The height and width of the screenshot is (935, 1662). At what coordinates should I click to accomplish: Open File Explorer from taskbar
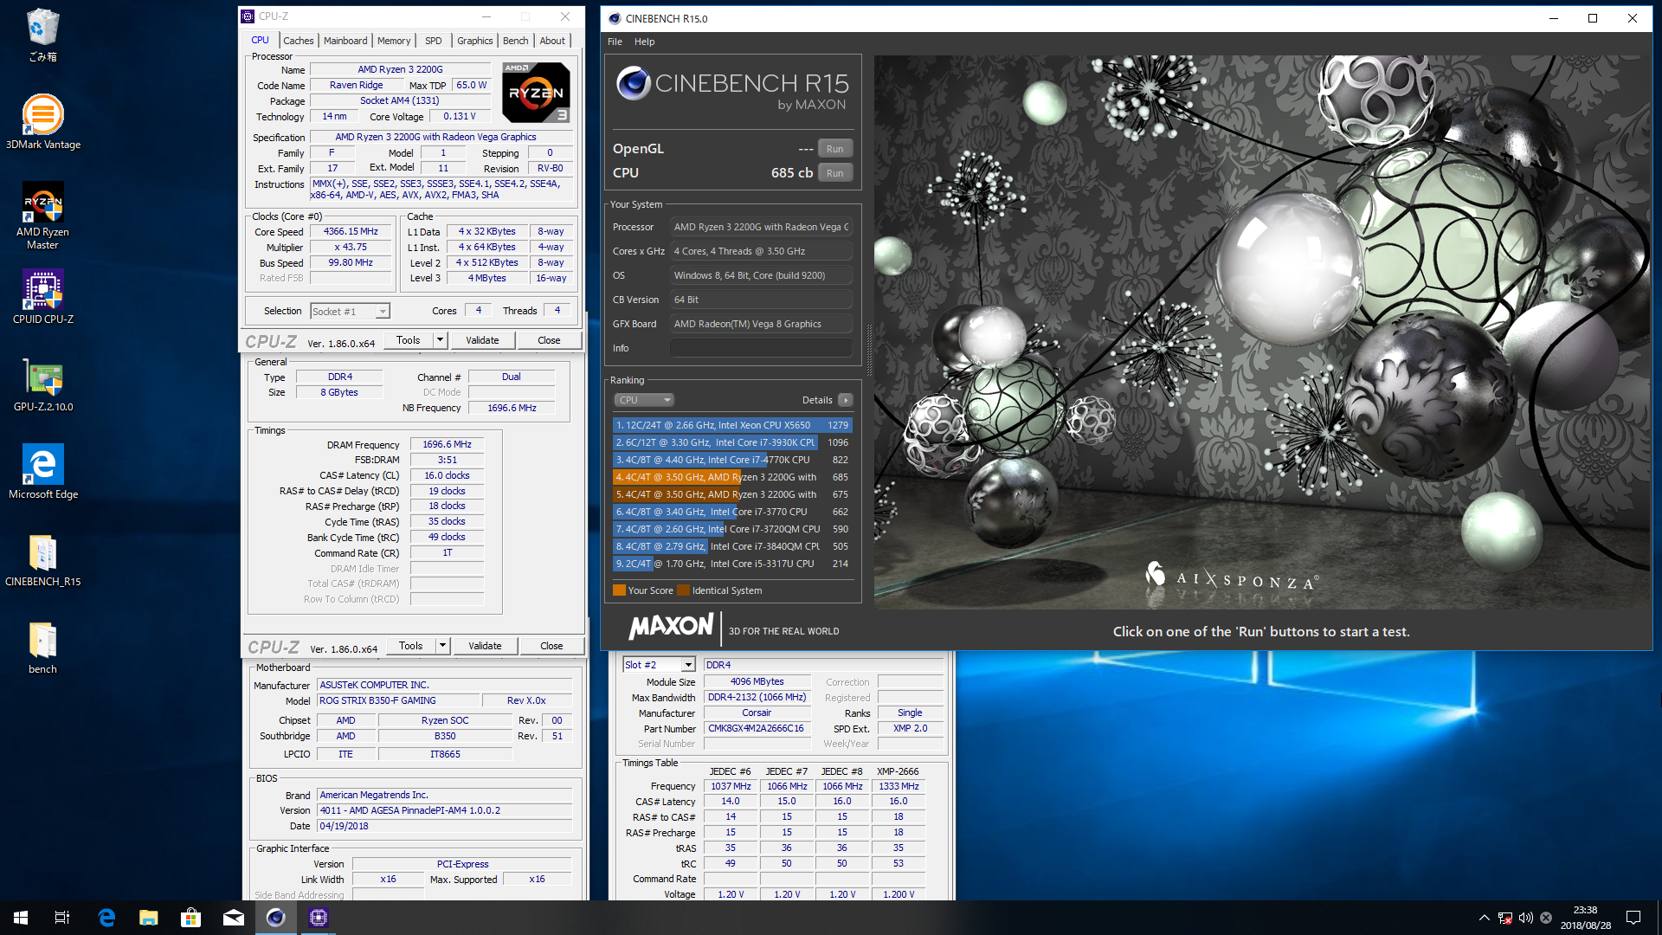[149, 918]
